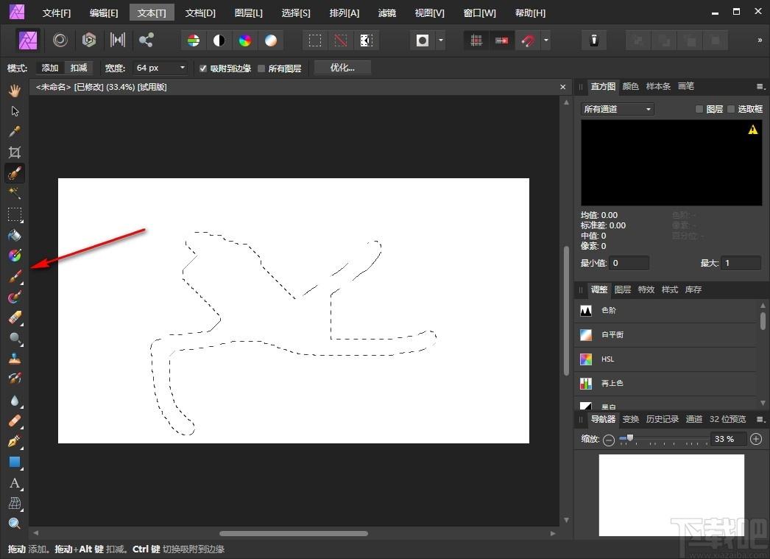Screen dimensions: 770x559
Task: Switch to Liquify Persona
Action: [x=60, y=41]
